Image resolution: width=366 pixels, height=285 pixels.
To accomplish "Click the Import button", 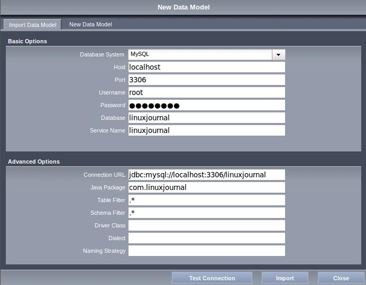I will (x=285, y=278).
